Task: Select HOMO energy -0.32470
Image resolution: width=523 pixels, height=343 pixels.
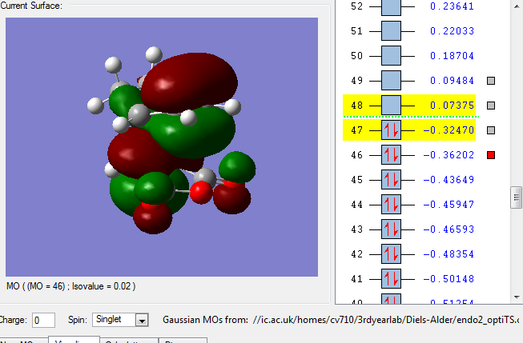Action: pos(449,130)
